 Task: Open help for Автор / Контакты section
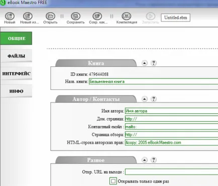point(154,99)
